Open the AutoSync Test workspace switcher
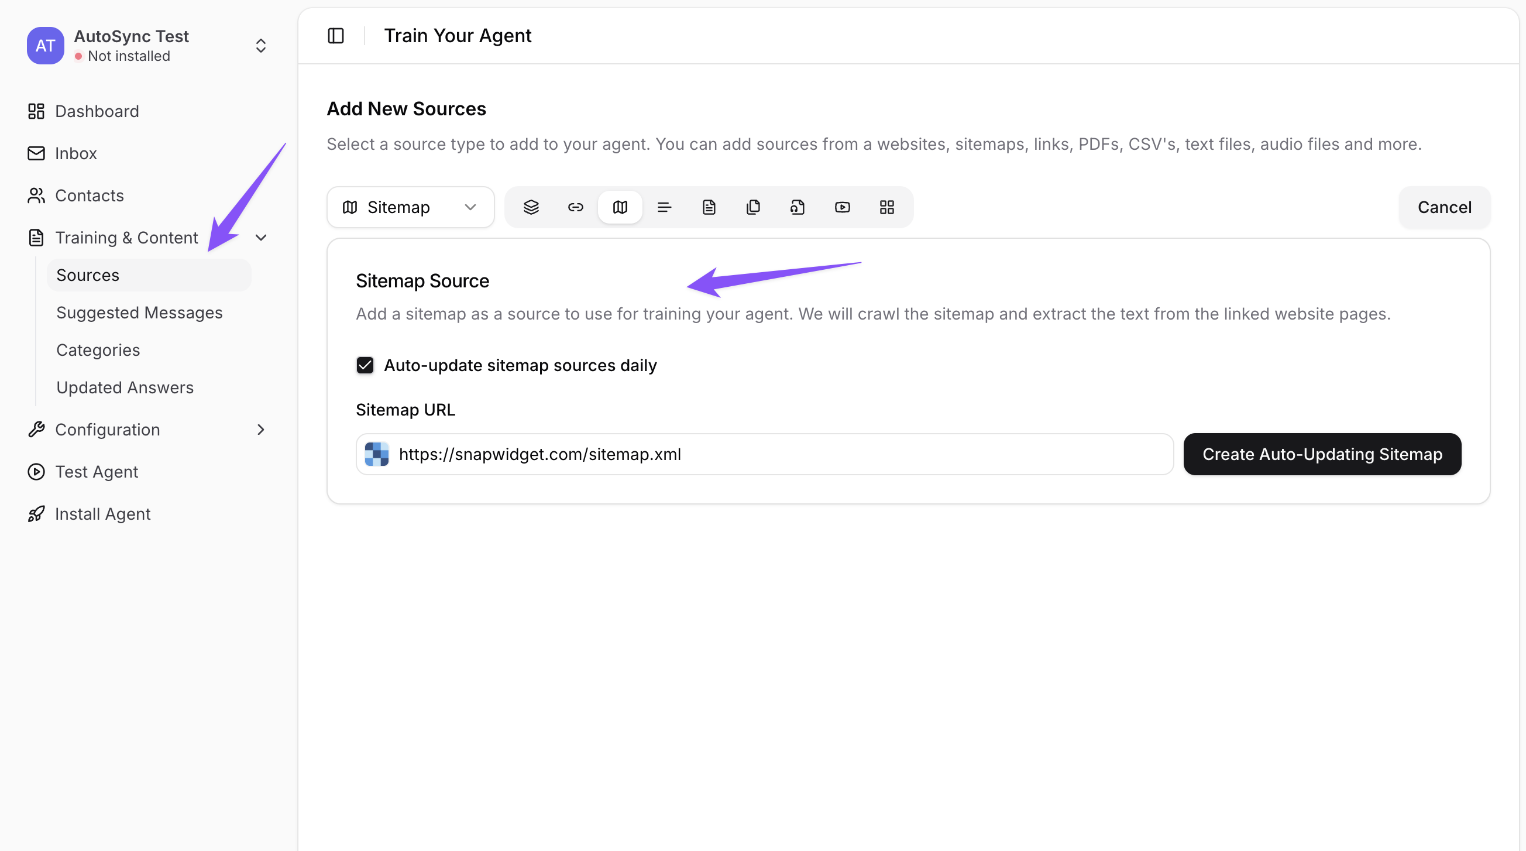This screenshot has width=1526, height=851. point(260,46)
